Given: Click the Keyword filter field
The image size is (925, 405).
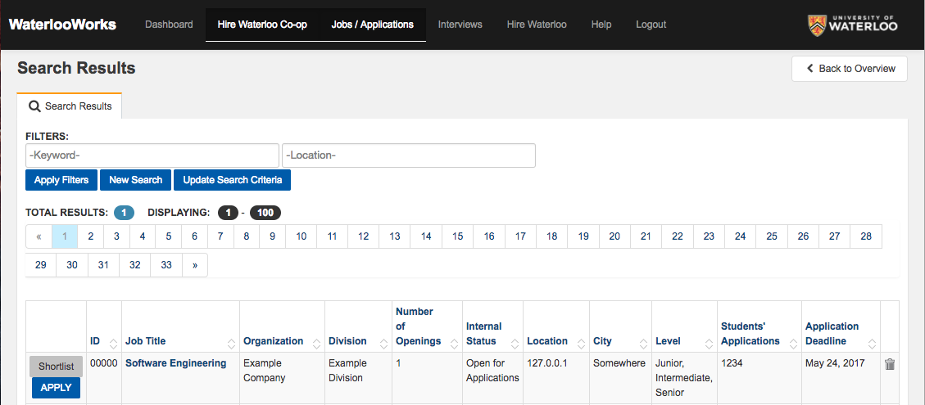Looking at the screenshot, I should coord(152,155).
